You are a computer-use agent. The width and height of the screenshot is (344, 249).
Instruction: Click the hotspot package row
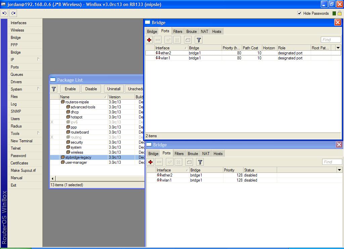coord(97,117)
